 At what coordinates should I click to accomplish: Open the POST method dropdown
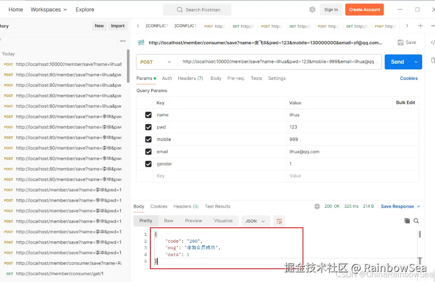pos(156,62)
